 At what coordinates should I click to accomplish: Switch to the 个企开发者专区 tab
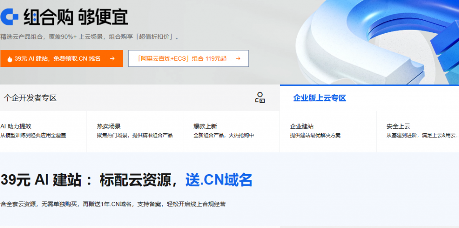coord(30,98)
